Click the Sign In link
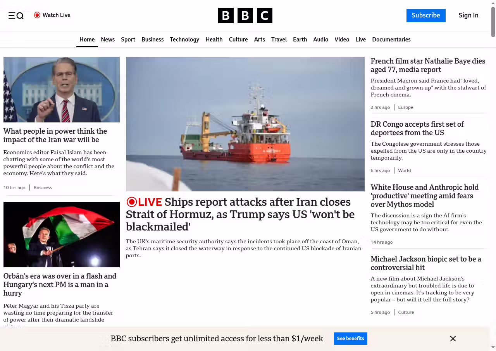This screenshot has height=351, width=496. pos(468,15)
